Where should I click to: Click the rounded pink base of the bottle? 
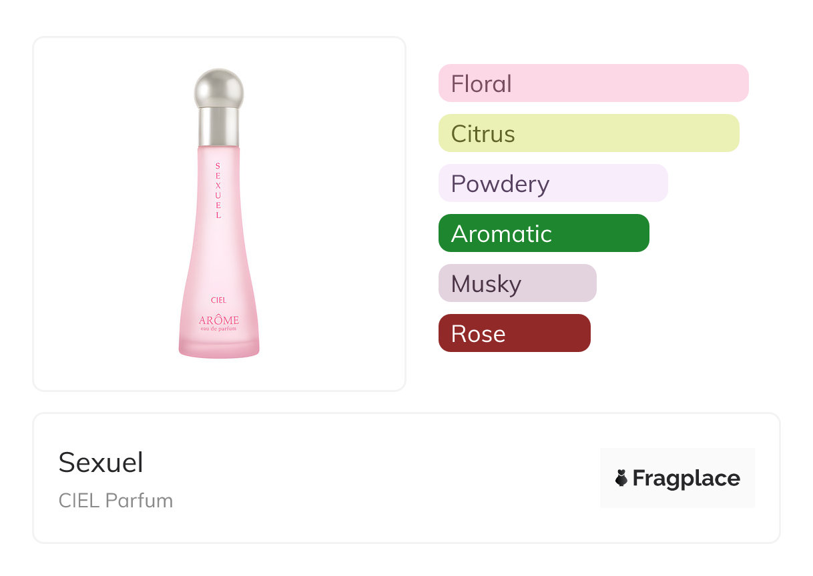(219, 348)
